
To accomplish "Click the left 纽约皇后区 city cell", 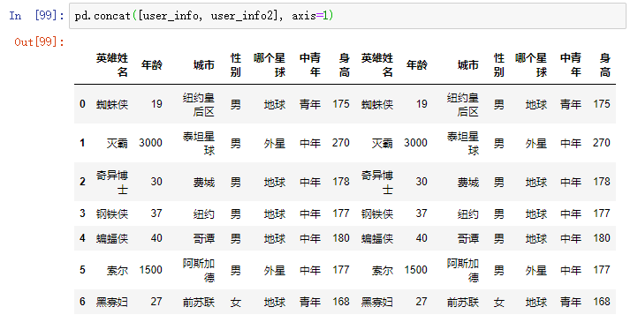I will tap(199, 104).
